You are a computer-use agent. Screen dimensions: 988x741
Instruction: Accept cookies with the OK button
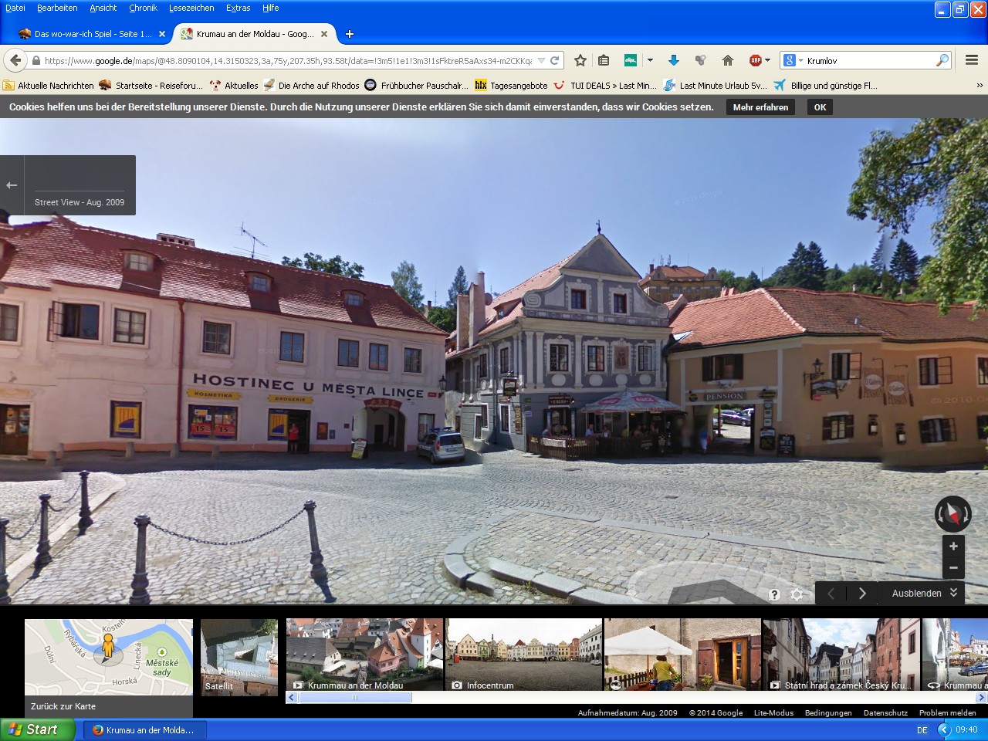coord(820,107)
